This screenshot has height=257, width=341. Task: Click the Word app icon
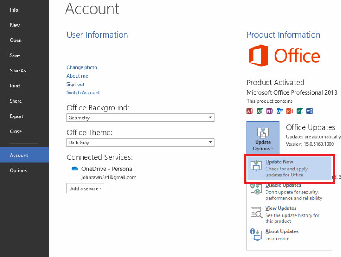coord(310,111)
